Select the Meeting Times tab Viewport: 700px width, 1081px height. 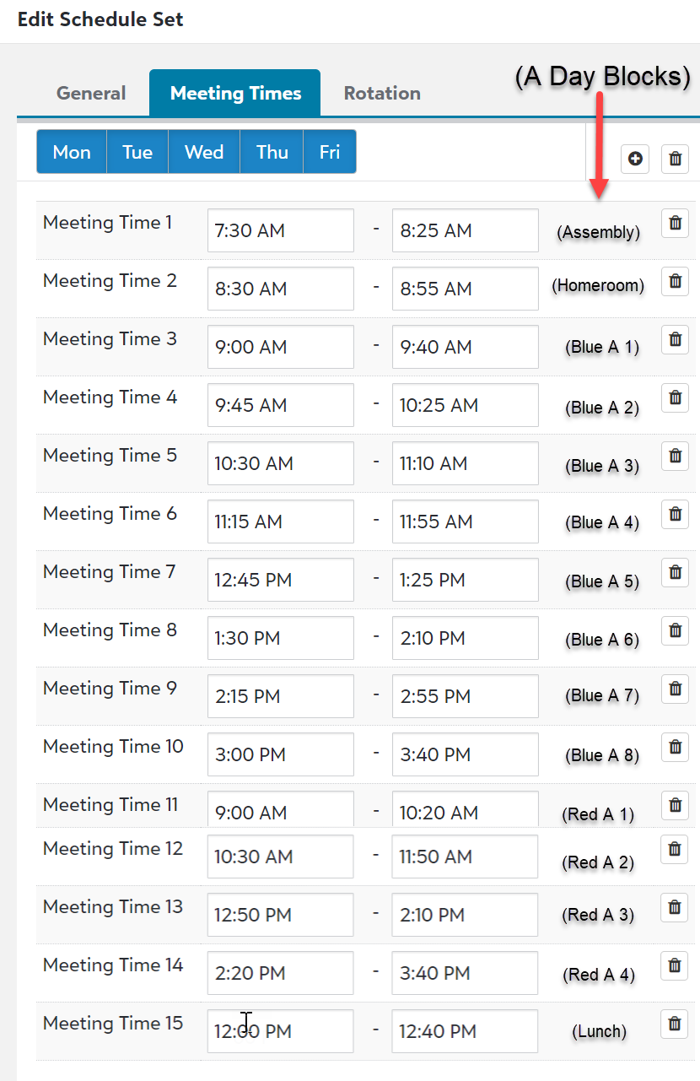(235, 93)
